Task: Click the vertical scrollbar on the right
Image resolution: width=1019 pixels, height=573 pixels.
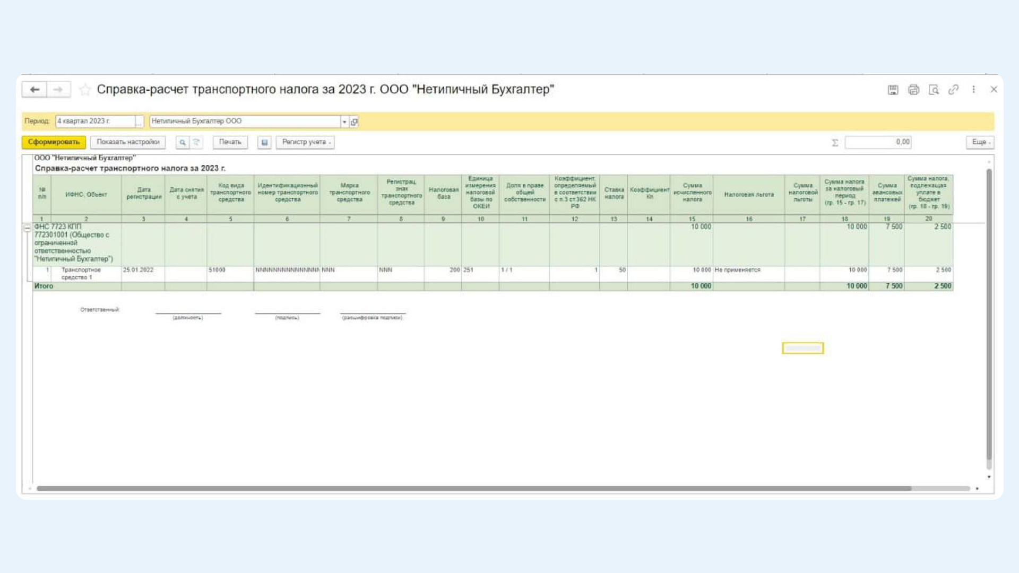Action: pos(989,314)
